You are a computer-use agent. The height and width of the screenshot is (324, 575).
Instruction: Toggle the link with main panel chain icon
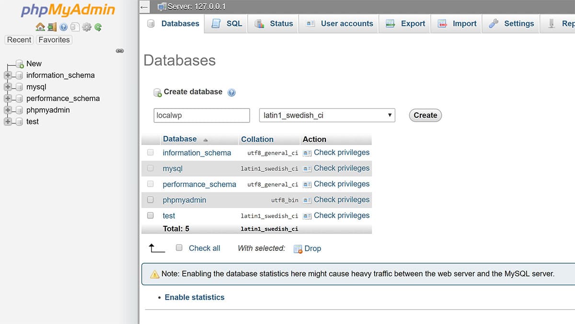(120, 51)
